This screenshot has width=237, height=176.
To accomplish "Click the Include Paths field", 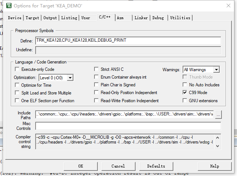I will 124,114.
